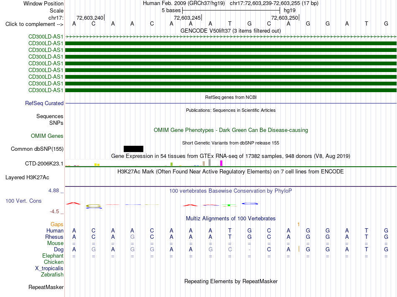
Task: Click the grey mismatched G in Rhesus row
Action: pos(132,237)
